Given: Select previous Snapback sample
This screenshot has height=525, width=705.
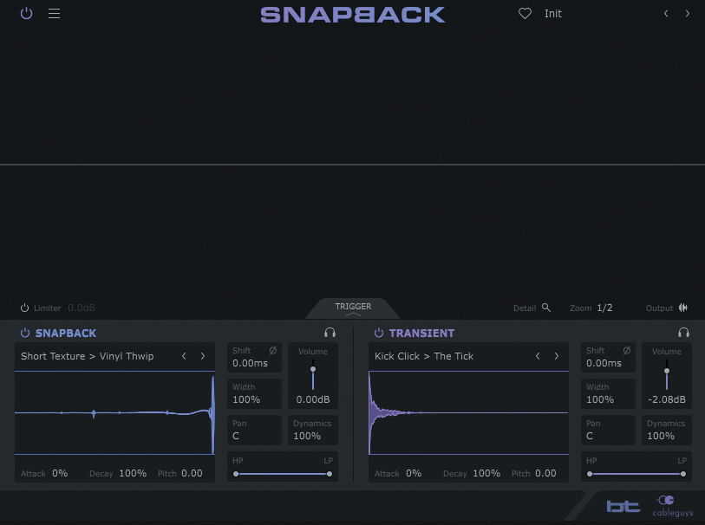Looking at the screenshot, I should tap(184, 356).
